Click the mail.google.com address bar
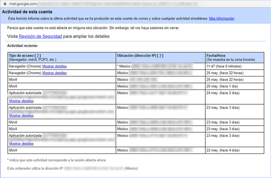 pyautogui.click(x=104, y=4)
